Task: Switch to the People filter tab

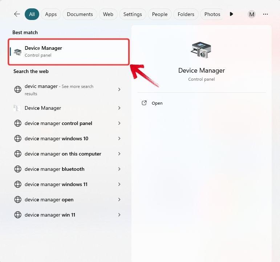Action: point(160,14)
